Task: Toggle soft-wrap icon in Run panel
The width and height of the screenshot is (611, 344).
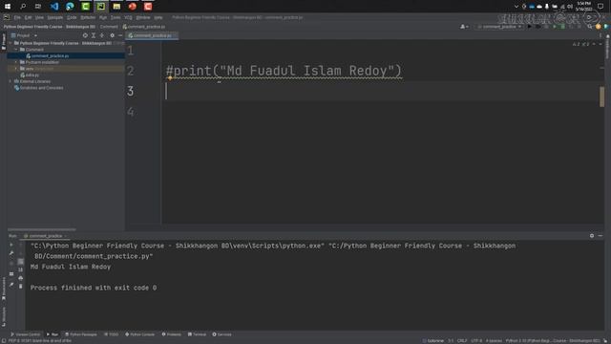Action: [21, 261]
